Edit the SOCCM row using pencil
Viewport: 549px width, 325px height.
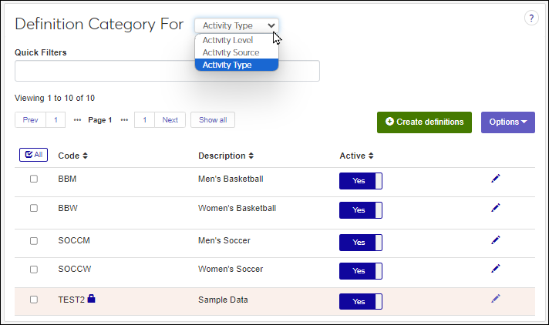(496, 240)
